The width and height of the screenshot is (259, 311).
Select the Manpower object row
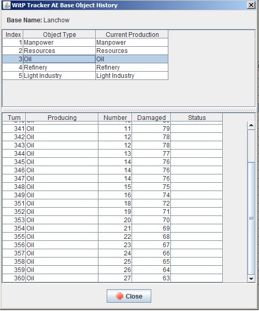click(x=85, y=43)
